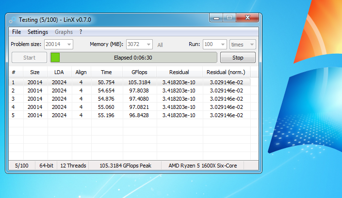Select time value 50.754
Screen dimensions: 342x198
click(x=106, y=82)
